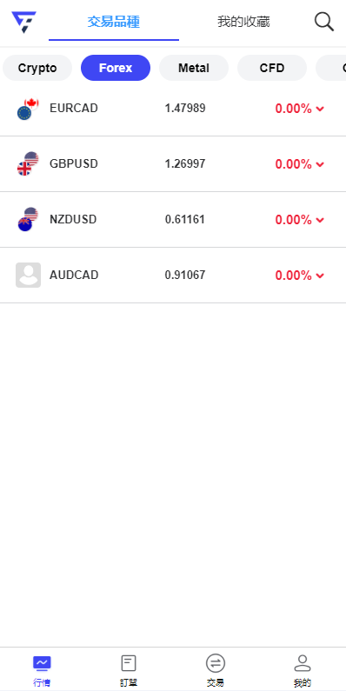This screenshot has width=346, height=691.
Task: Open the search magnifier icon
Action: [x=324, y=22]
